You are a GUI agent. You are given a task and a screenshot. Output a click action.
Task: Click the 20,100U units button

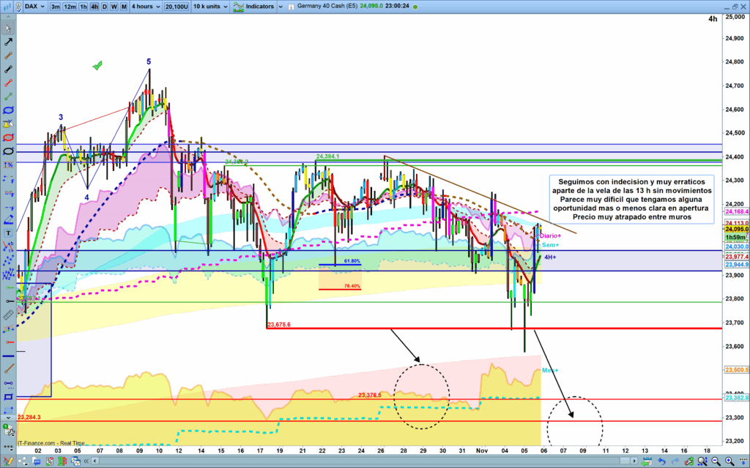tap(176, 6)
